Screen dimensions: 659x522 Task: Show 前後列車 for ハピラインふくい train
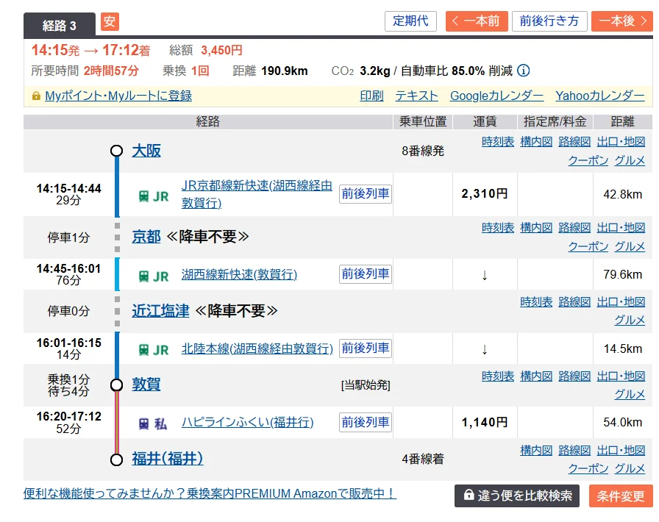(x=365, y=422)
